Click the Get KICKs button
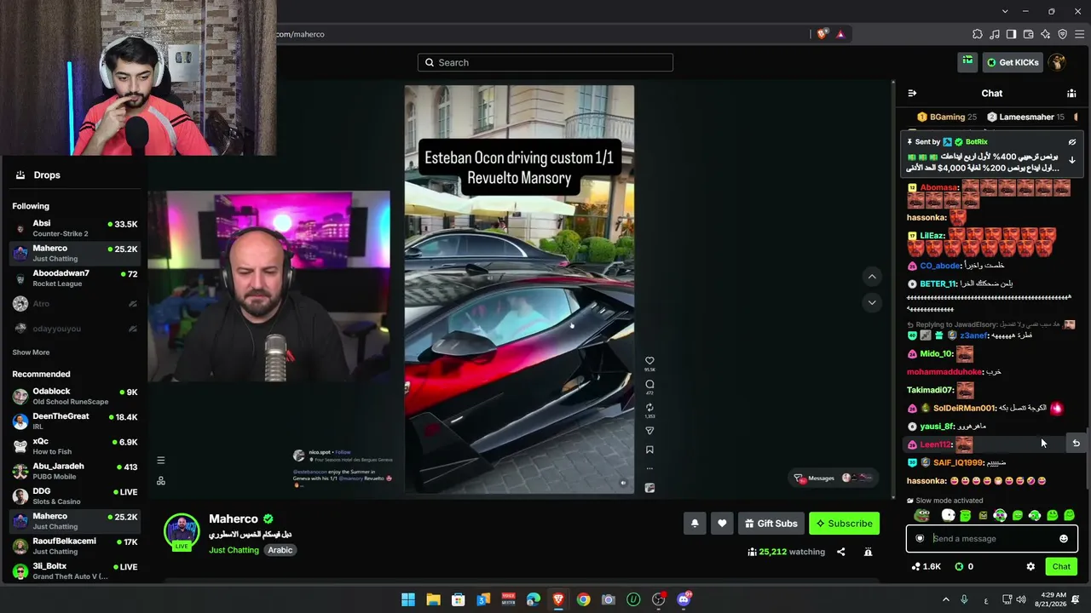This screenshot has height=613, width=1091. click(x=1012, y=62)
